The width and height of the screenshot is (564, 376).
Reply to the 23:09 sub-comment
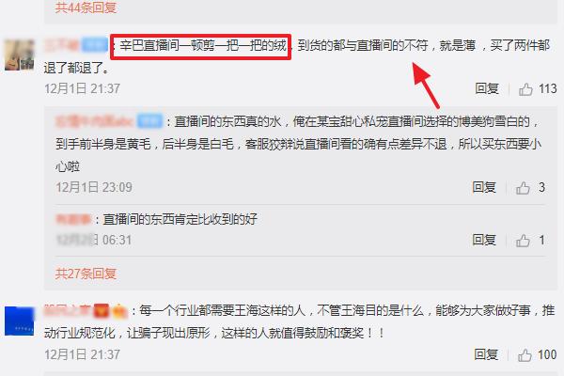484,187
